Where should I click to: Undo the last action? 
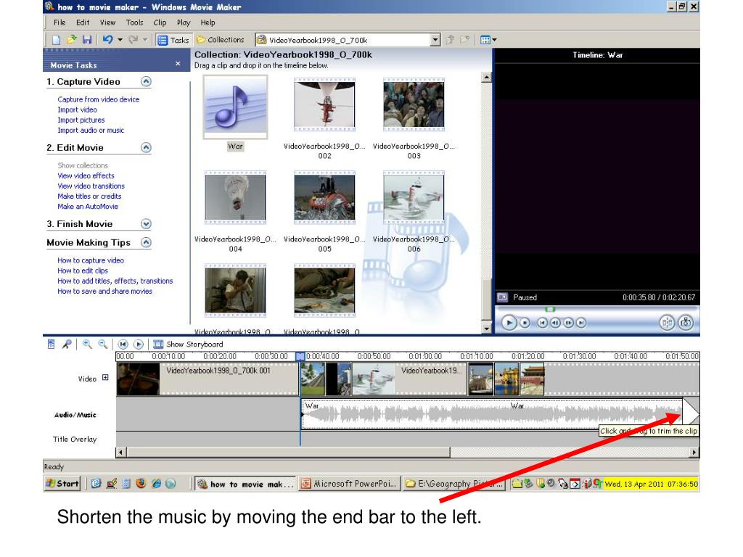107,40
